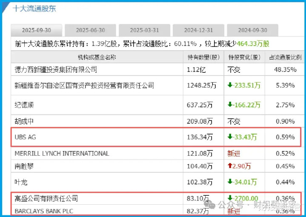This screenshot has width=306, height=217.
Task: Select 德力西新疆投资集团有限公司 row name
Action: click(x=56, y=69)
